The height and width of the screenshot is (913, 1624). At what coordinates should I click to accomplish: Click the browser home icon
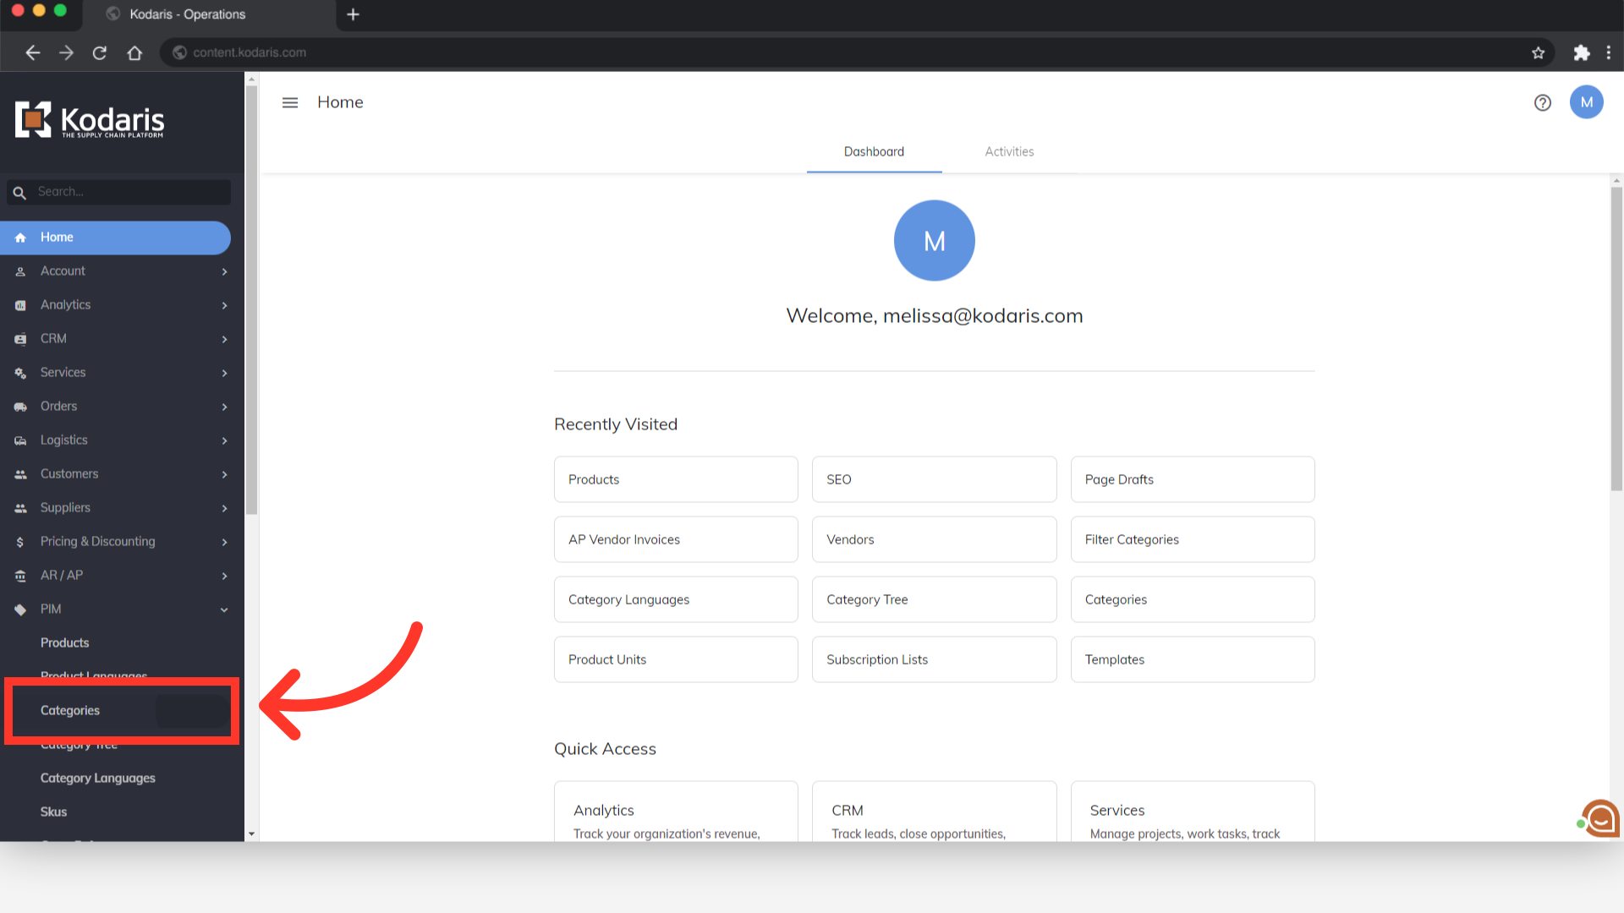tap(134, 52)
